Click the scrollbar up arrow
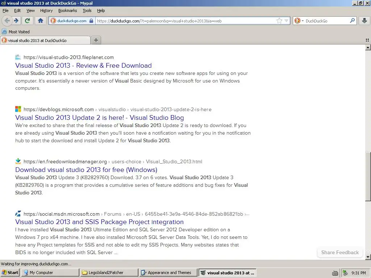Viewport: 371px width, 278px height. click(x=368, y=47)
